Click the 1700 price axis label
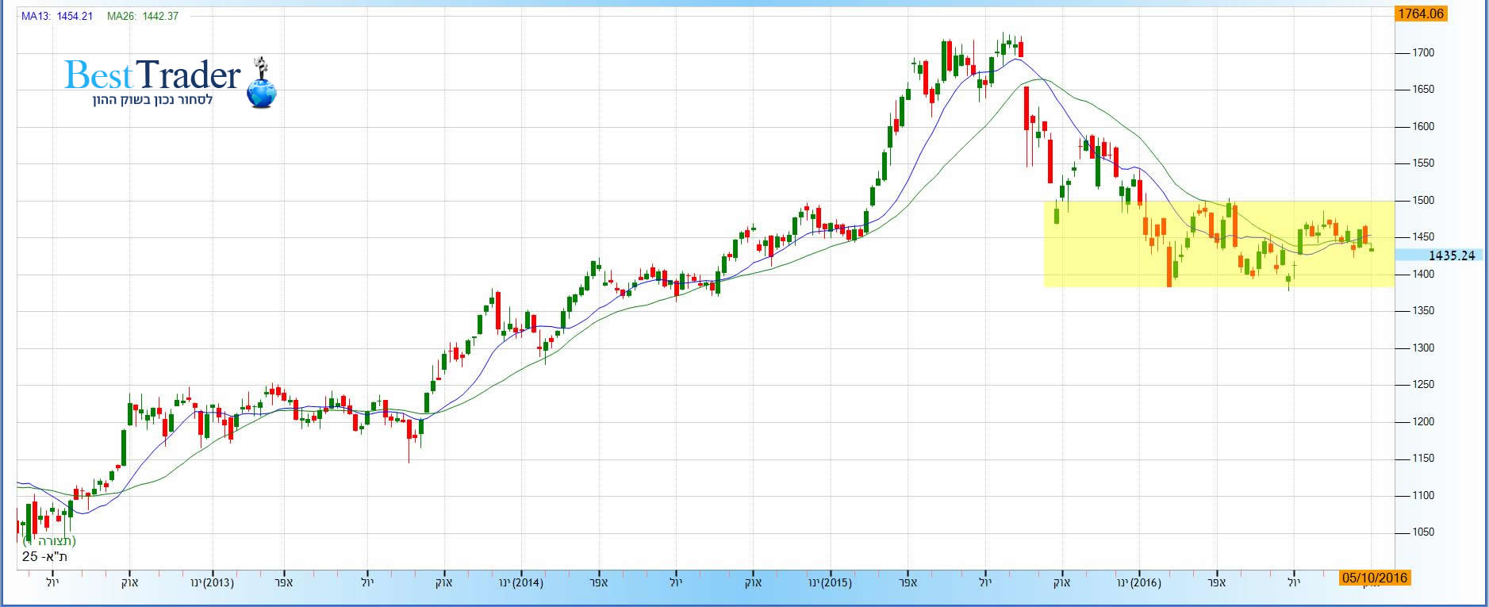The image size is (1489, 607). pyautogui.click(x=1423, y=52)
